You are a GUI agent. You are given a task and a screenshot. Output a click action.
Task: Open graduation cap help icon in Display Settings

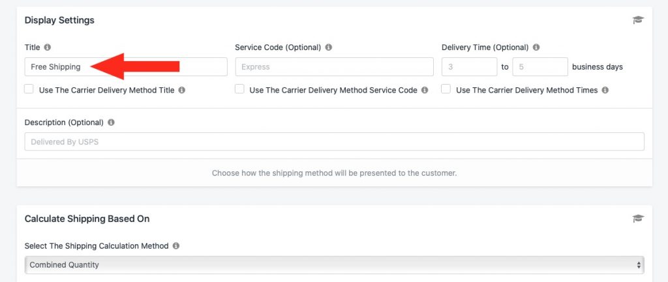(x=638, y=20)
